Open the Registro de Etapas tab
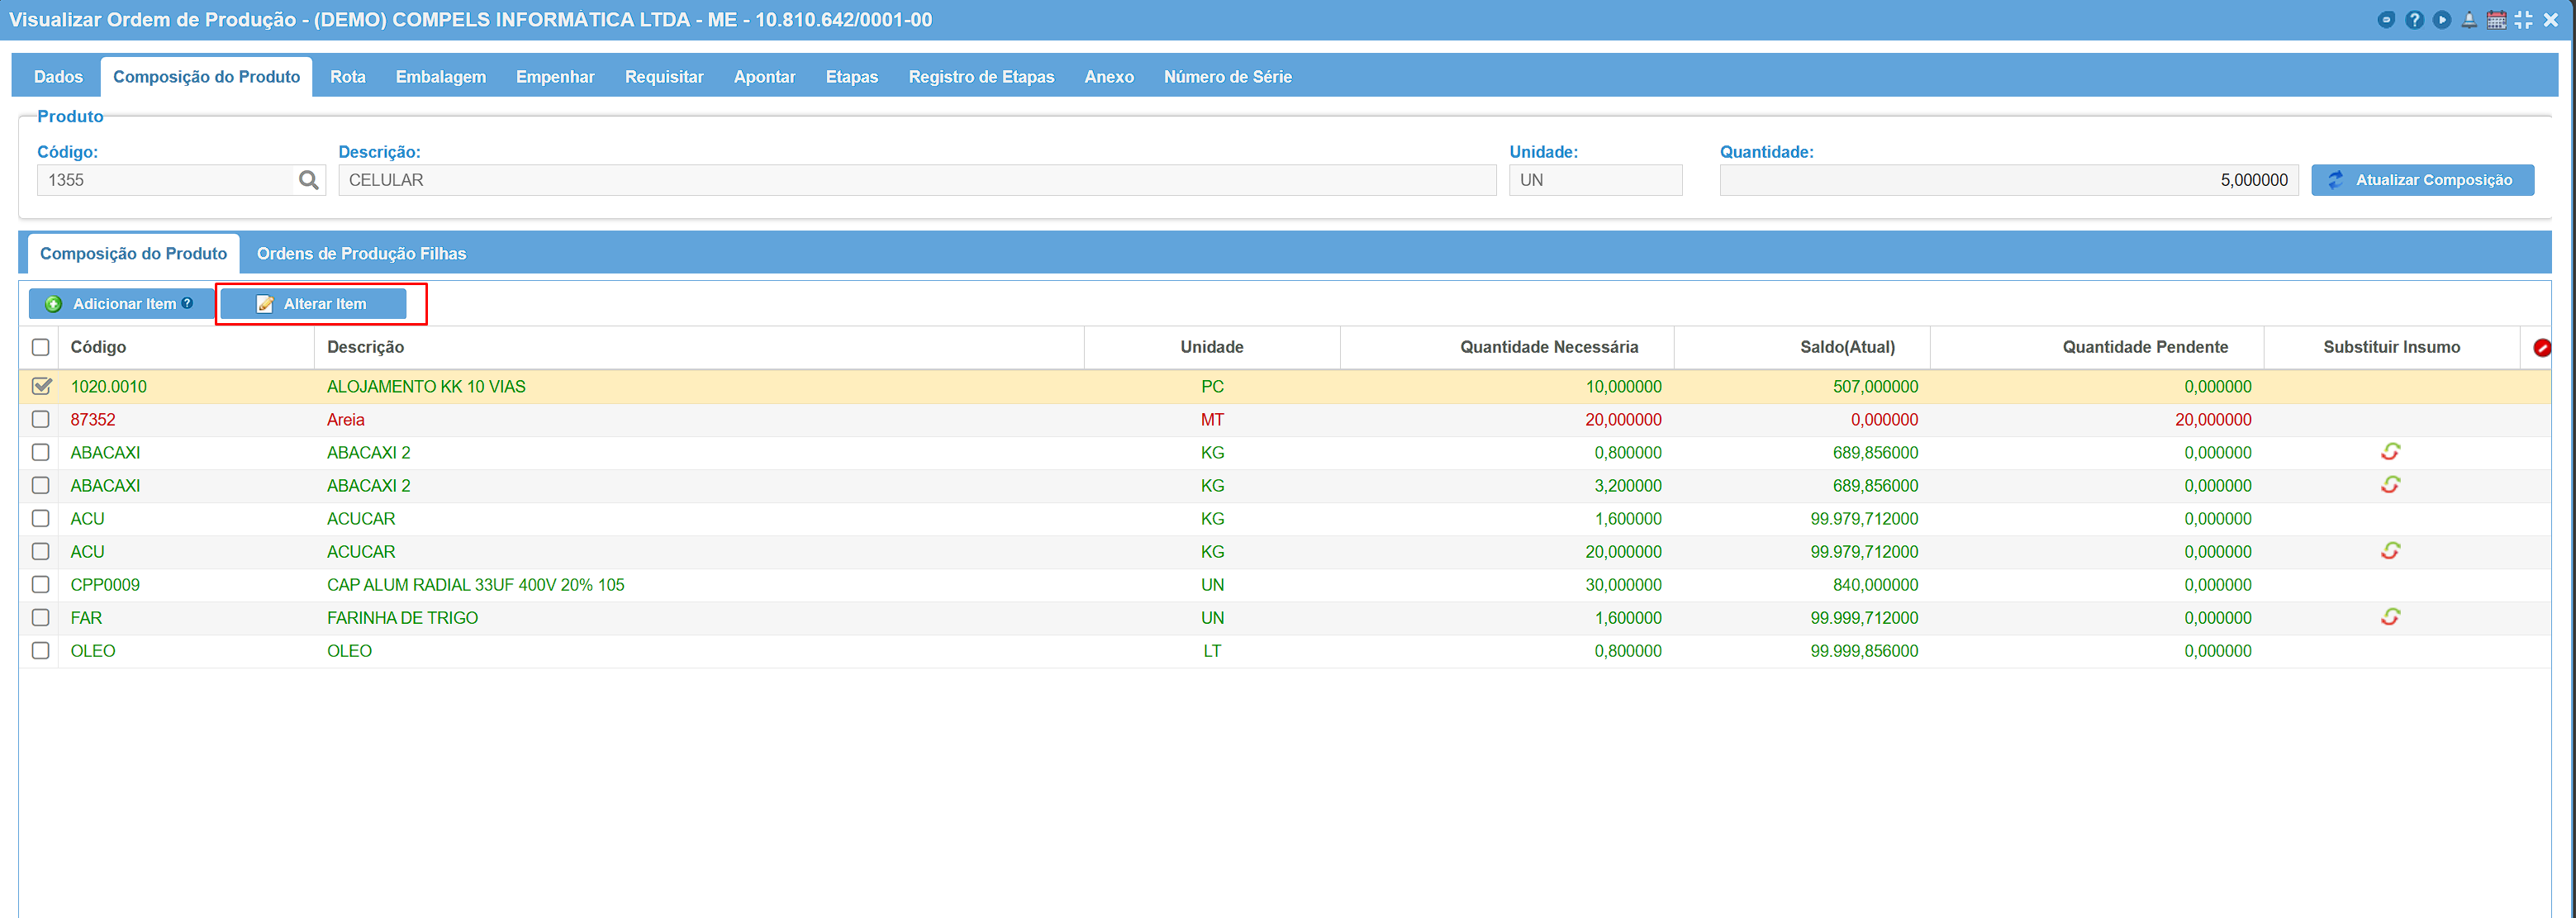 point(981,77)
